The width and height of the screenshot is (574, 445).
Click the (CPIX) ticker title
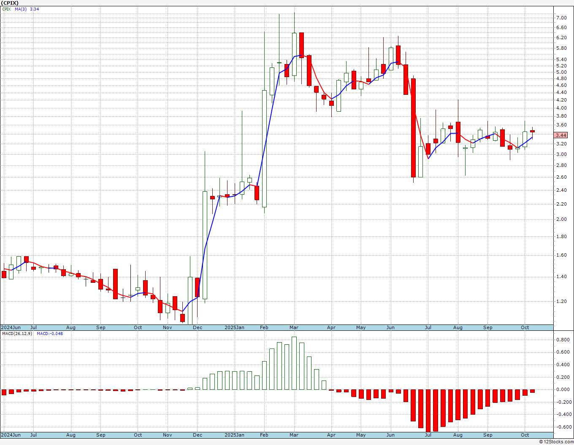(x=10, y=3)
